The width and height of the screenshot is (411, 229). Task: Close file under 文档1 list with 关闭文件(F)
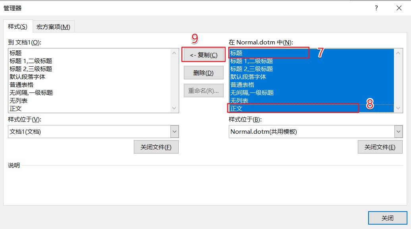(156, 147)
